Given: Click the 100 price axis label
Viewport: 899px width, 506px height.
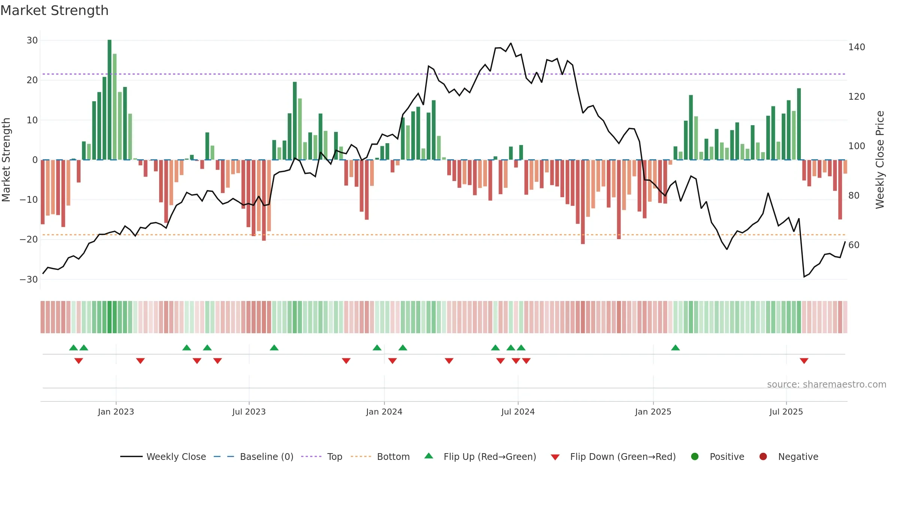Looking at the screenshot, I should [x=857, y=146].
